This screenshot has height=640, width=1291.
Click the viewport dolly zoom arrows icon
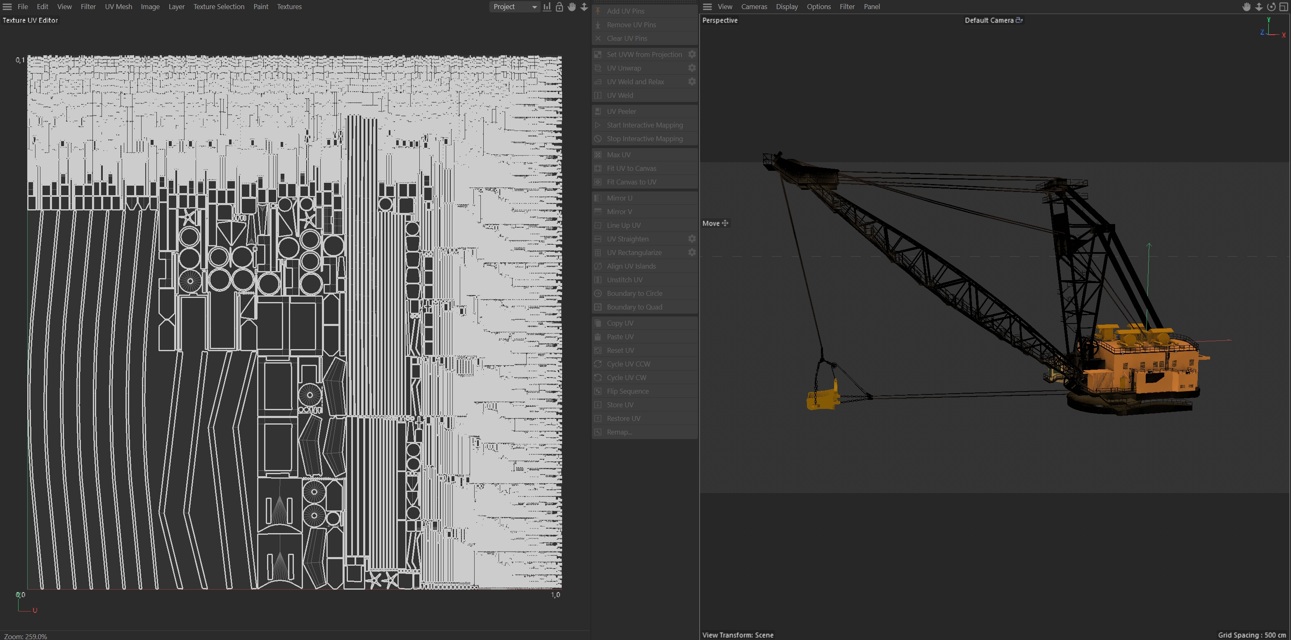1259,7
